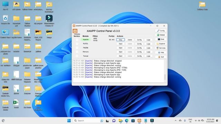221x124 pixels.
Task: Open Filmora from taskbar
Action: pos(152,121)
